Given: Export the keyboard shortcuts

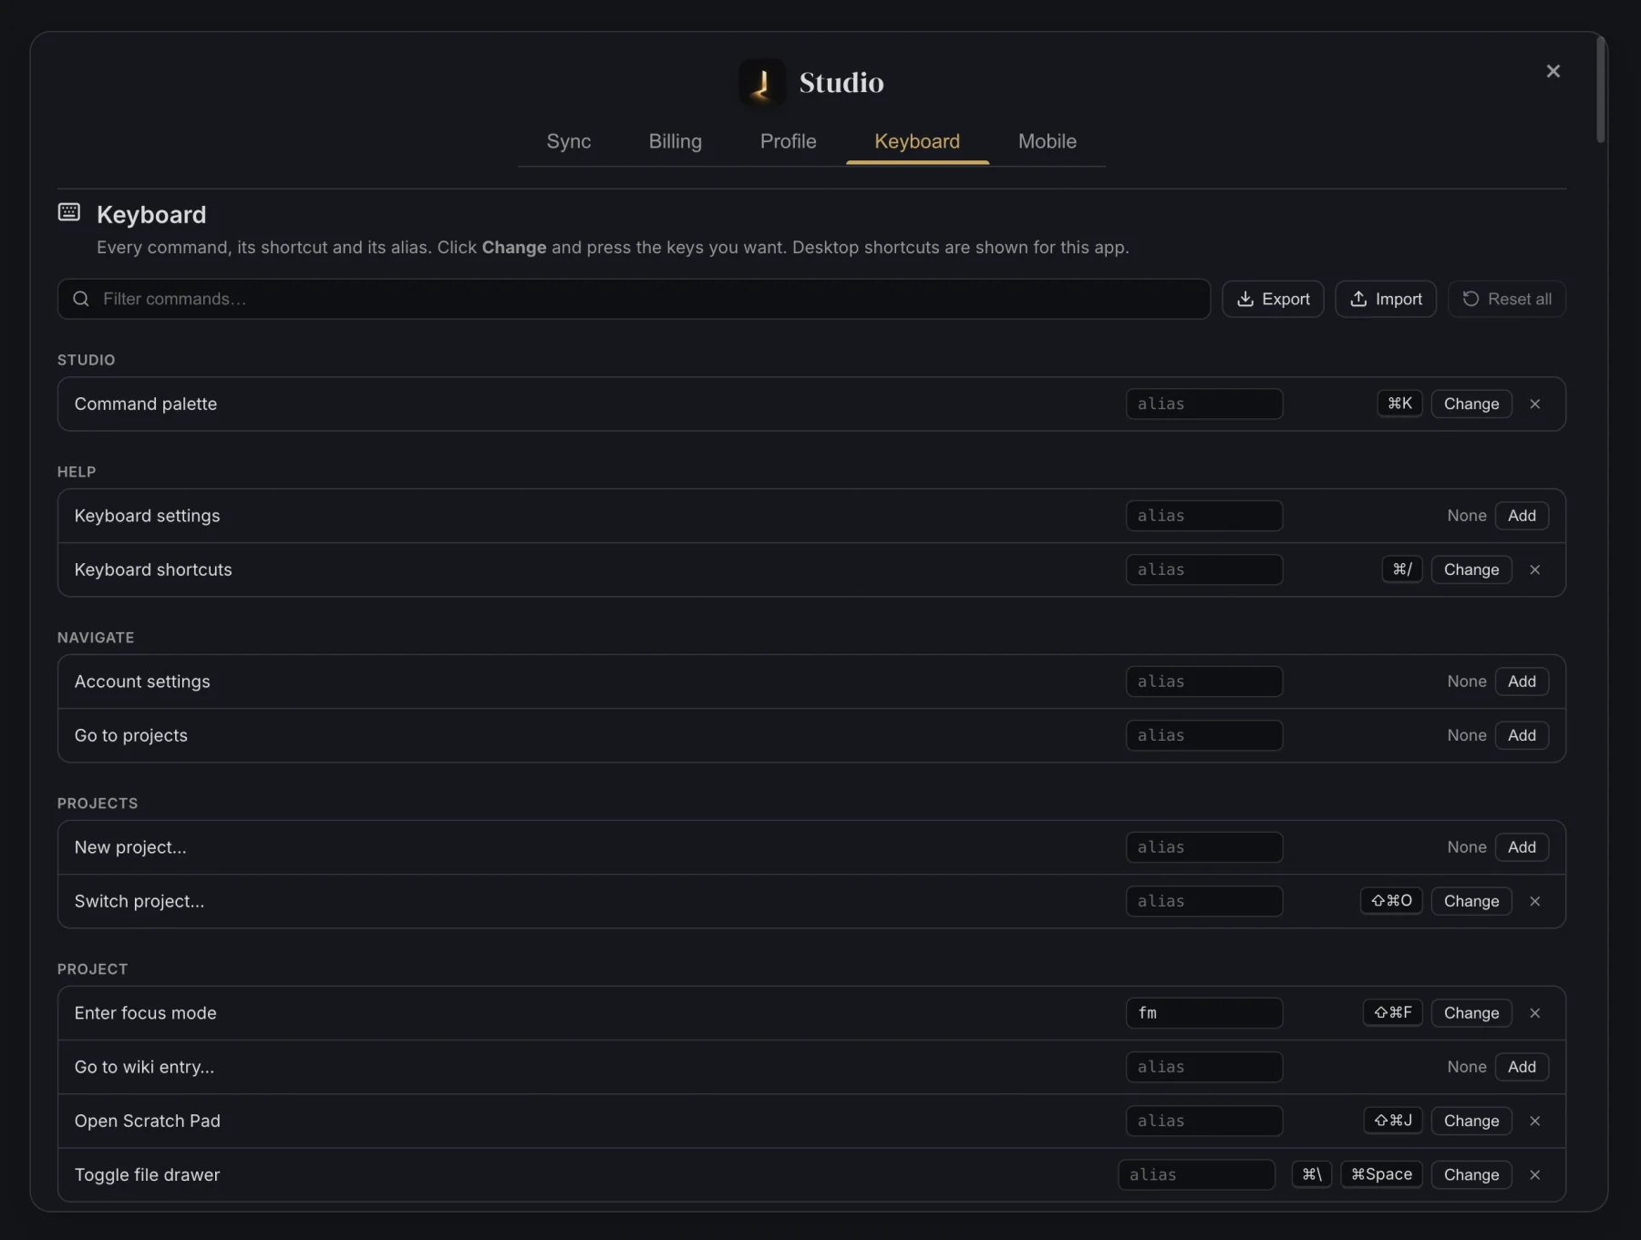Looking at the screenshot, I should (1273, 299).
